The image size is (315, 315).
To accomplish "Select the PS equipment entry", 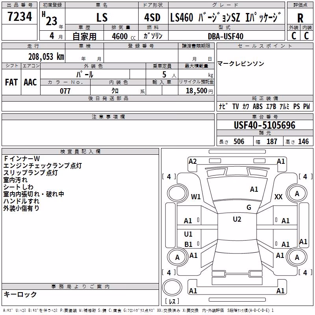I will pyautogui.click(x=296, y=106).
